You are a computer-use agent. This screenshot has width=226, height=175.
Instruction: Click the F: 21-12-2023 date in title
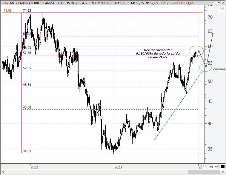[x=170, y=3]
